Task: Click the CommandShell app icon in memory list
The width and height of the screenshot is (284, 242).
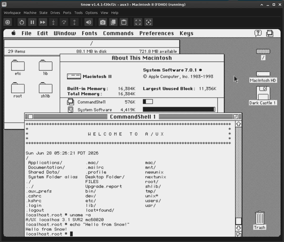Action: tap(70, 102)
